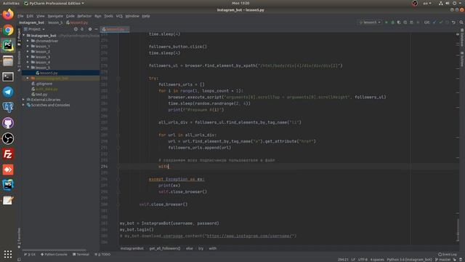Image resolution: width=465 pixels, height=262 pixels.
Task: Switch to PyCharm in the dock
Action: [x=8, y=45]
